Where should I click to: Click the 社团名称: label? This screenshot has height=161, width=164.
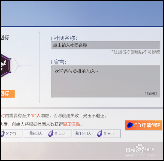(65, 38)
